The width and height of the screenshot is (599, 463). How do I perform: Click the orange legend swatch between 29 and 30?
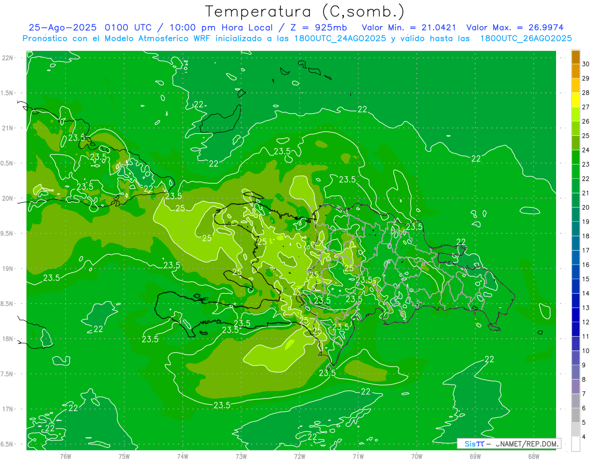point(576,71)
